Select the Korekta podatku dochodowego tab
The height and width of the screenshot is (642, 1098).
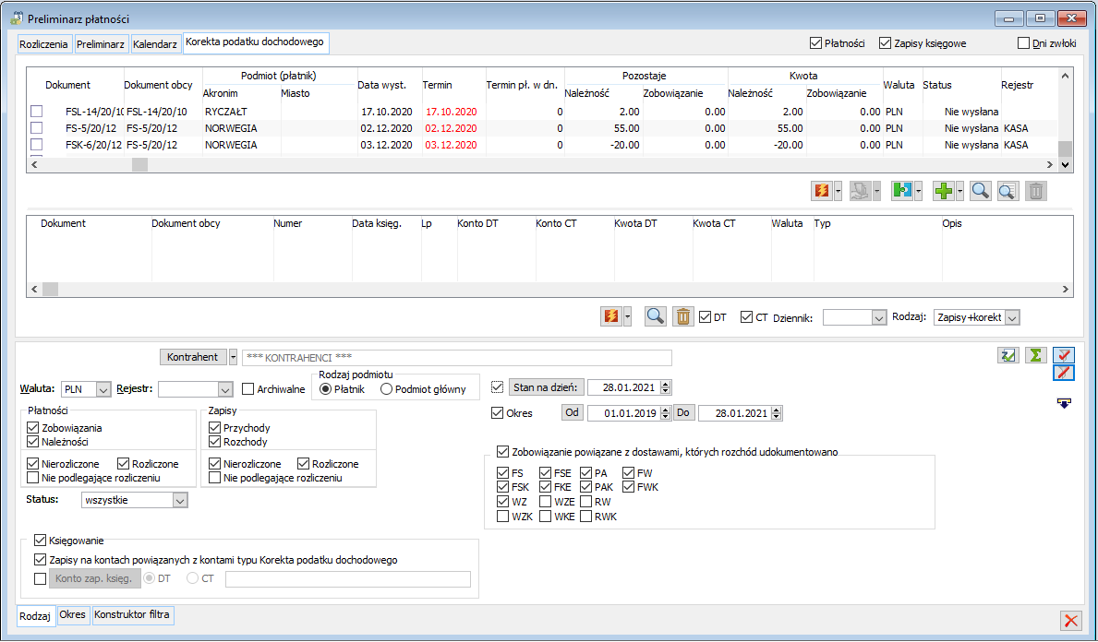(255, 42)
